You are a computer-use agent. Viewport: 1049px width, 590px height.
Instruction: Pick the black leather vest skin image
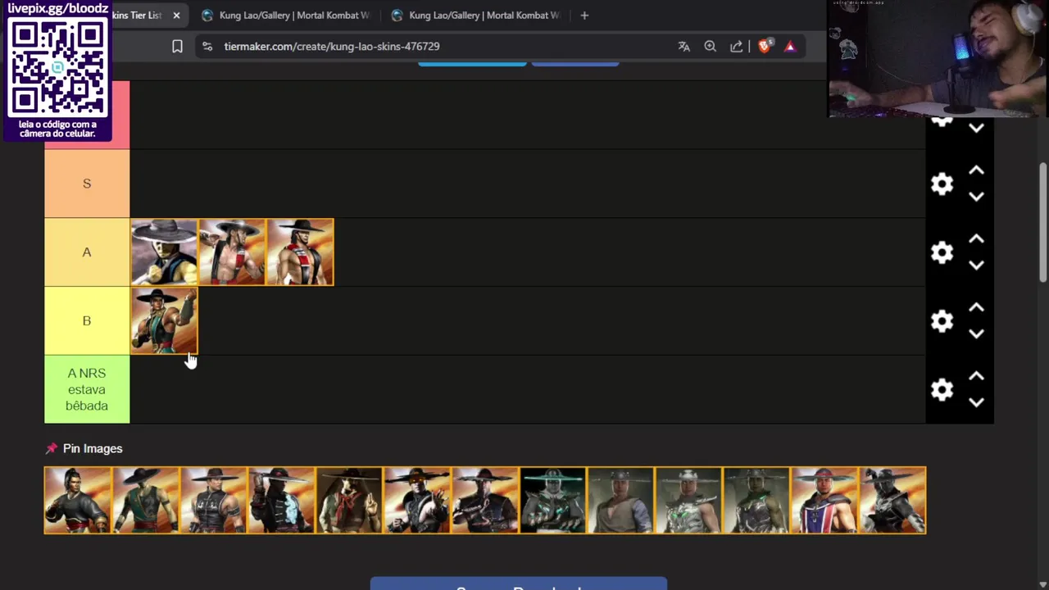214,501
